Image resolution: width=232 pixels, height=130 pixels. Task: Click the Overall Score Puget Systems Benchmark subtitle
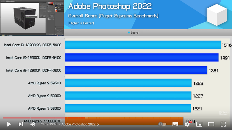tap(113, 16)
